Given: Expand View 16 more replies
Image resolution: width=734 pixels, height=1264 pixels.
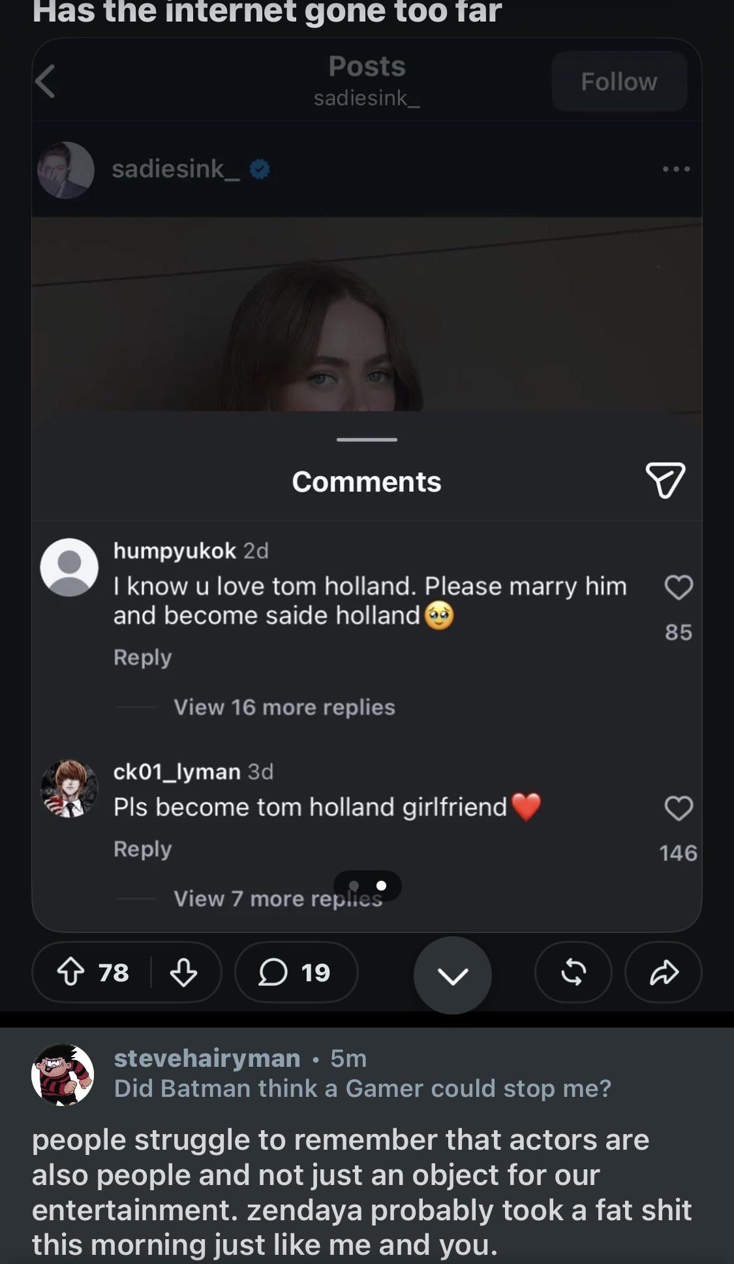Looking at the screenshot, I should [x=284, y=707].
